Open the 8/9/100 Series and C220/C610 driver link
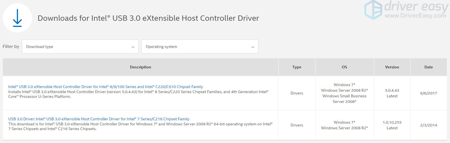This screenshot has height=143, width=450. tap(105, 87)
